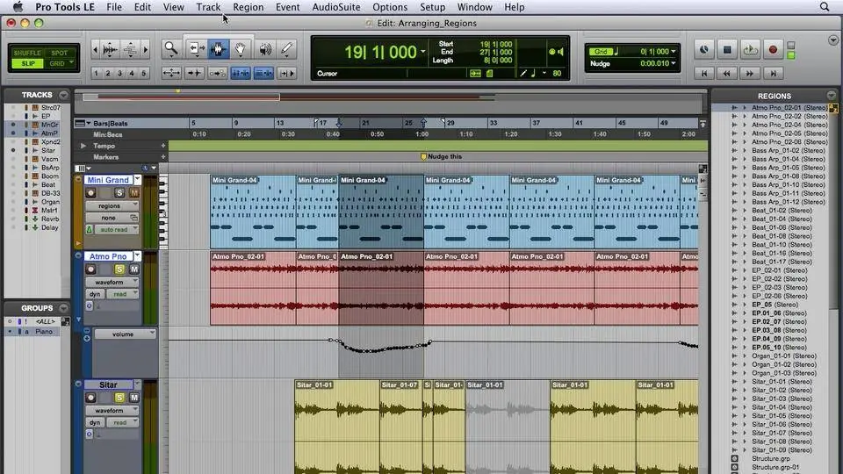This screenshot has height=474, width=843.
Task: Record-enable the Atmo Pno track
Action: 90,269
